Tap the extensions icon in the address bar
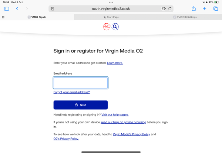222x154 pixels. coord(164,8)
